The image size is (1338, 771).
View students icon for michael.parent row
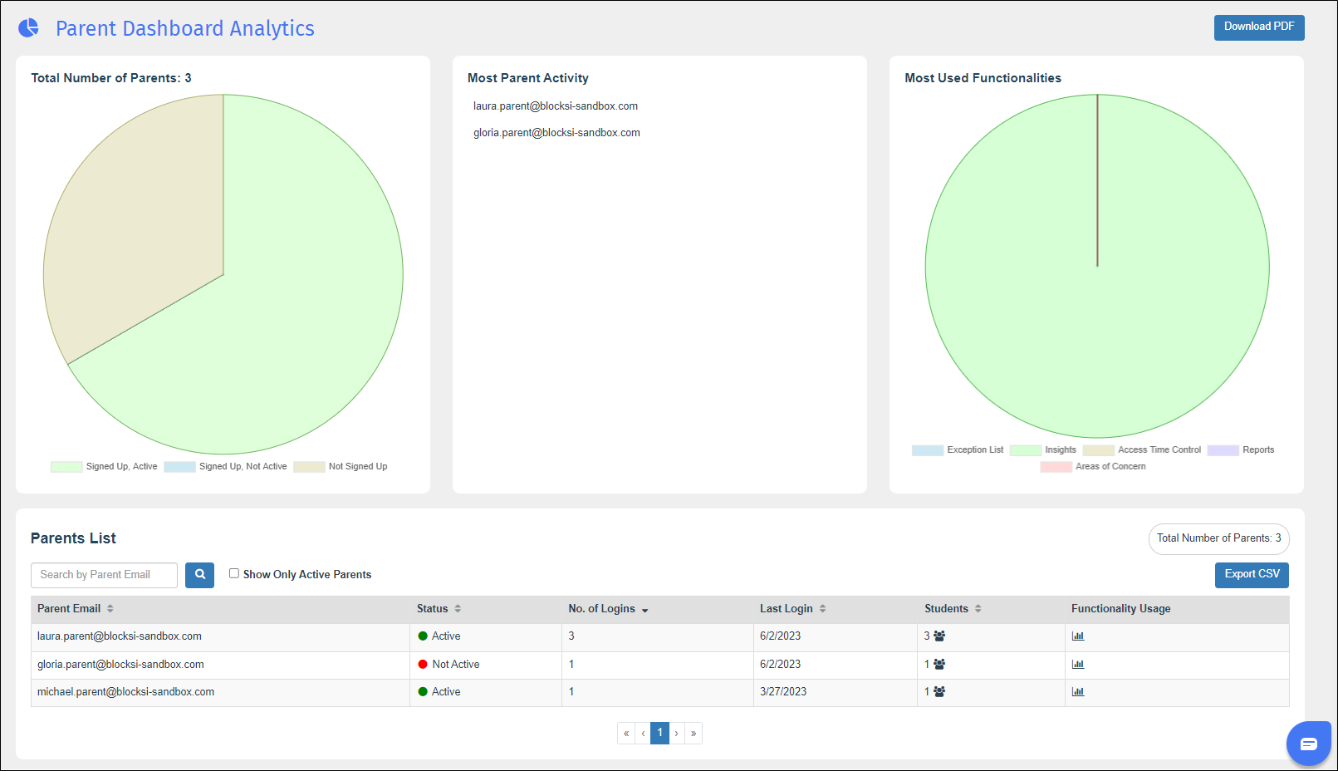[939, 692]
